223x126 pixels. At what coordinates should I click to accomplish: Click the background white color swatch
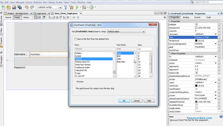tap(196, 28)
